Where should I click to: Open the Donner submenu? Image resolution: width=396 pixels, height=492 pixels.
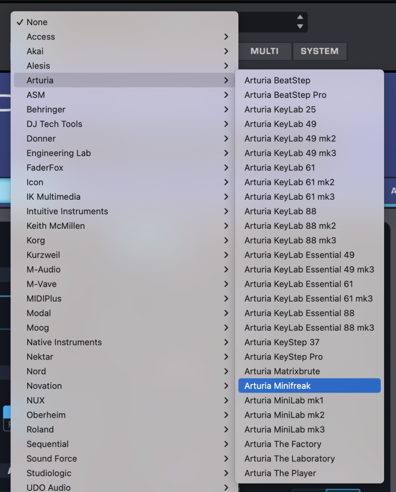pyautogui.click(x=124, y=138)
